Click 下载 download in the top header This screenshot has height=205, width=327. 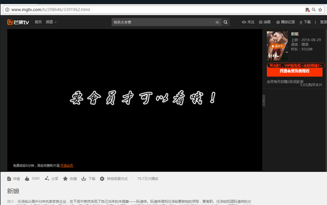click(x=305, y=22)
